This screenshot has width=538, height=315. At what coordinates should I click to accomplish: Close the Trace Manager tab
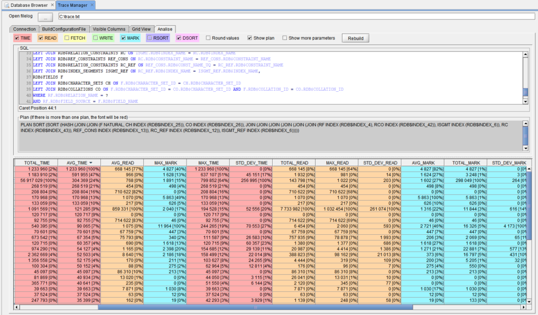[x=92, y=5]
